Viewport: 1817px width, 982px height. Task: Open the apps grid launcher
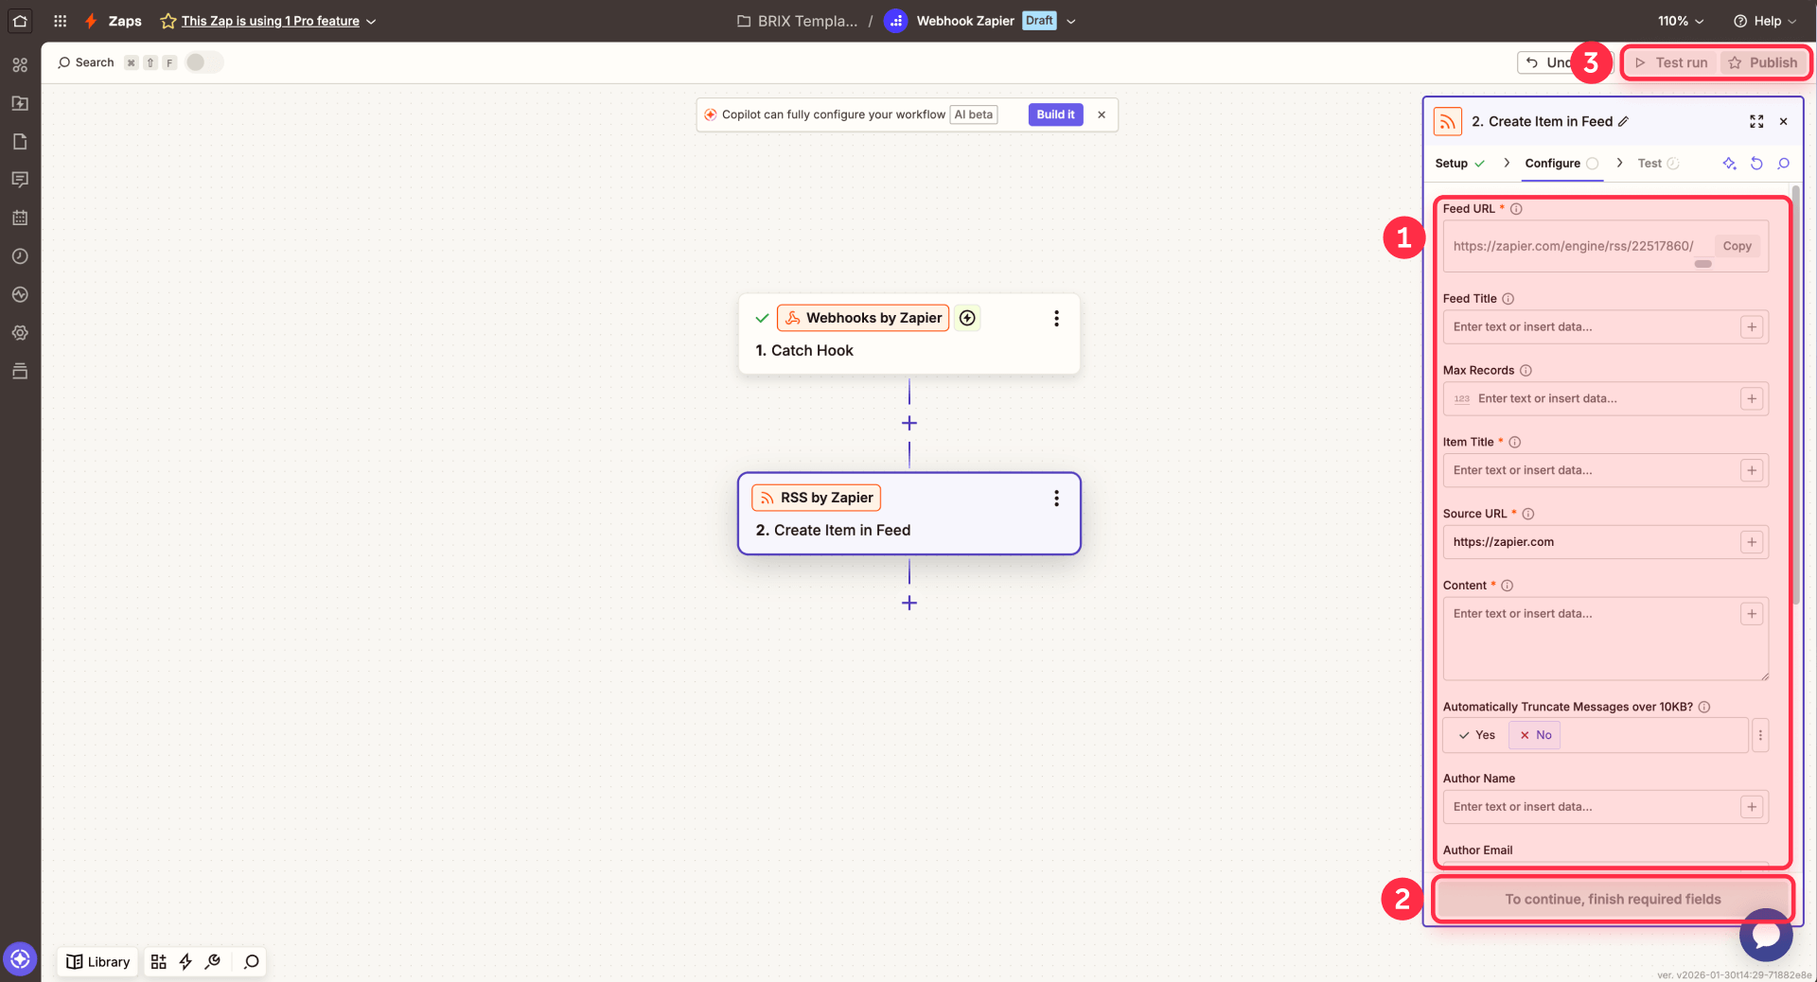point(60,21)
